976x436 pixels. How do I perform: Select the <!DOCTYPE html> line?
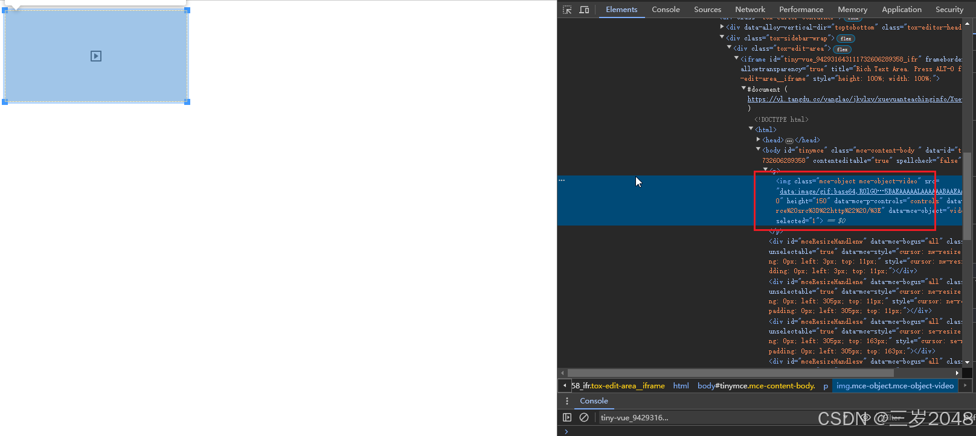coord(781,119)
